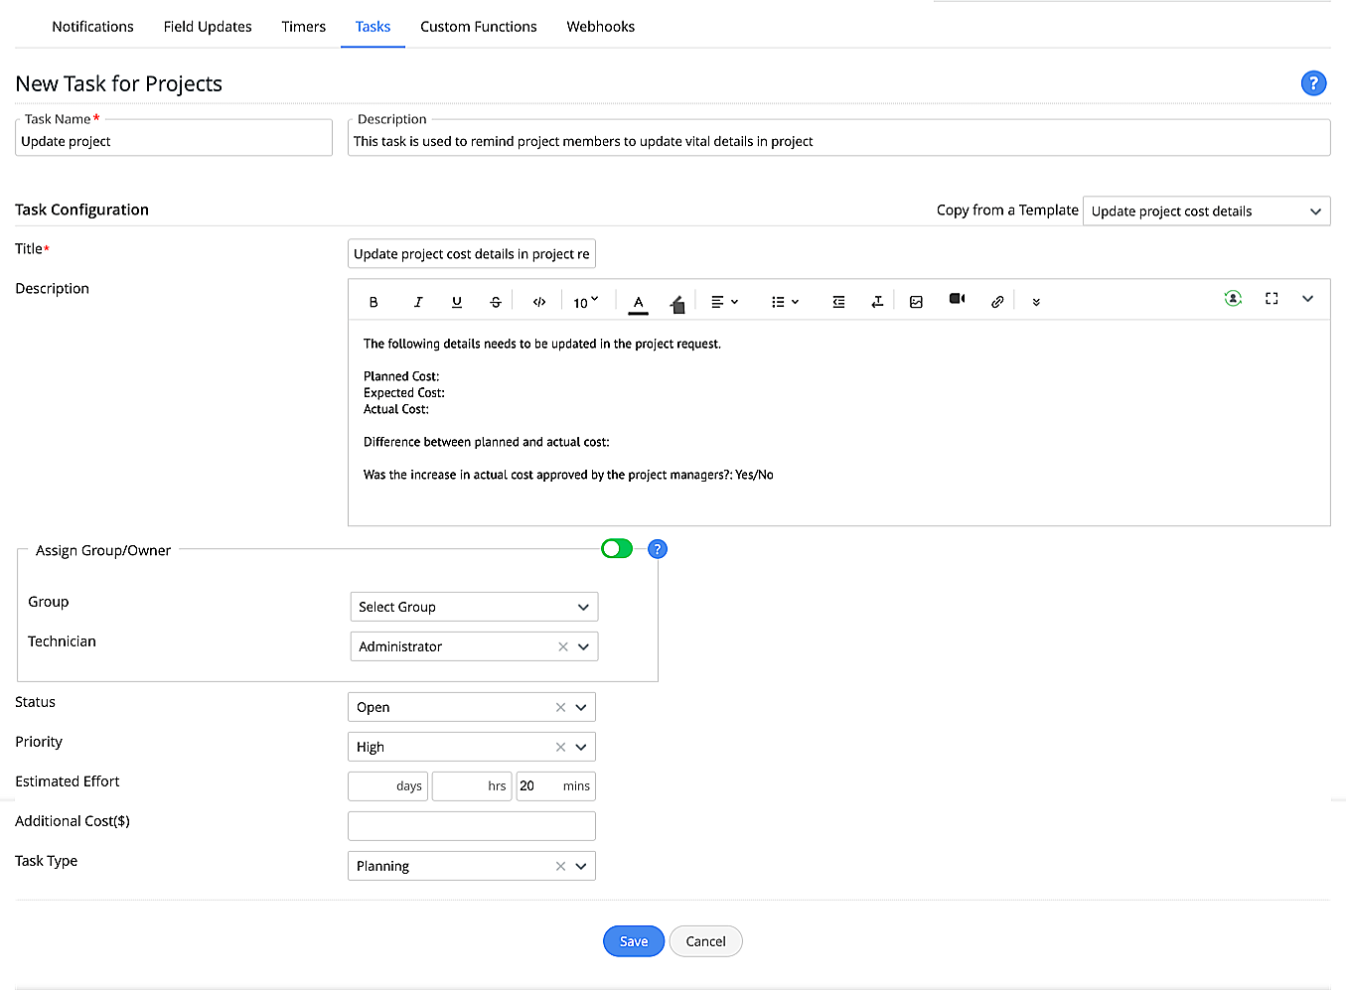Apply bold formatting in the description editor

coord(374,301)
